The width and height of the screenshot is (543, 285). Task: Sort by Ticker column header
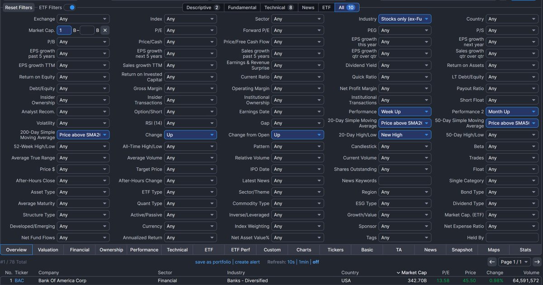click(21, 273)
